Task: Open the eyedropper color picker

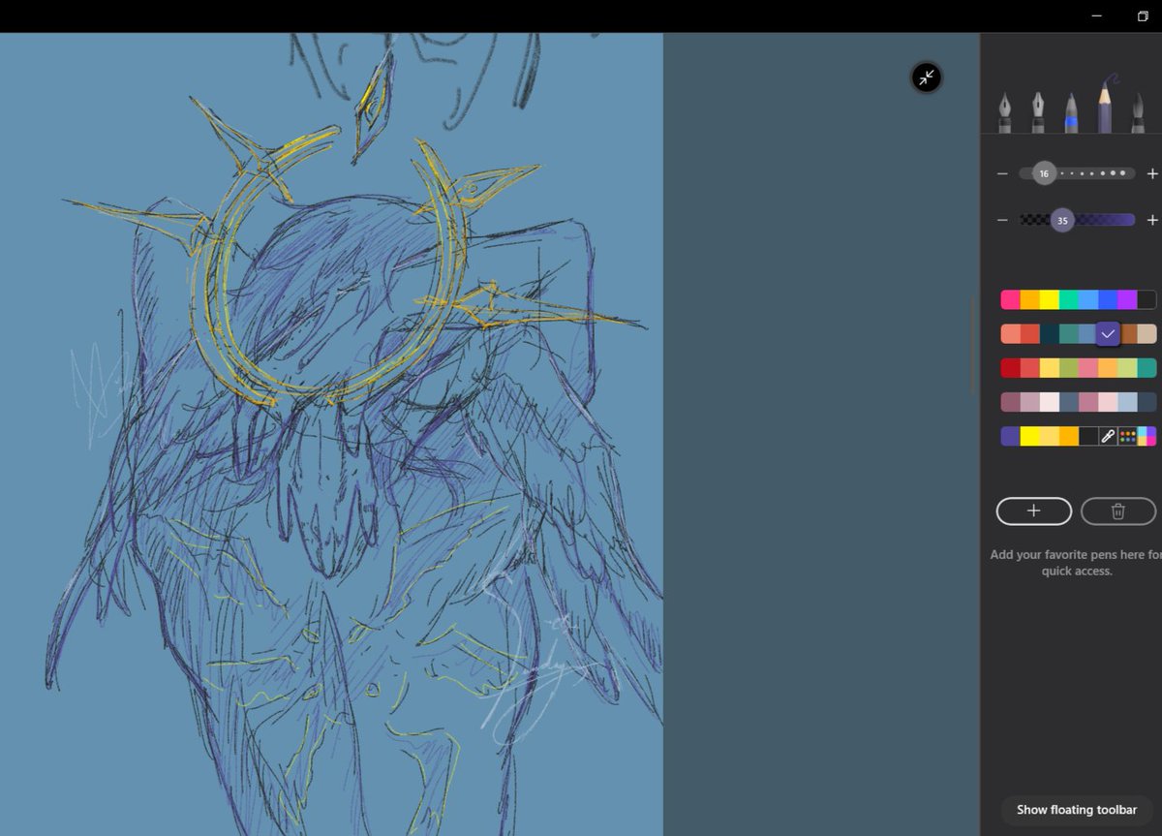Action: [x=1107, y=436]
